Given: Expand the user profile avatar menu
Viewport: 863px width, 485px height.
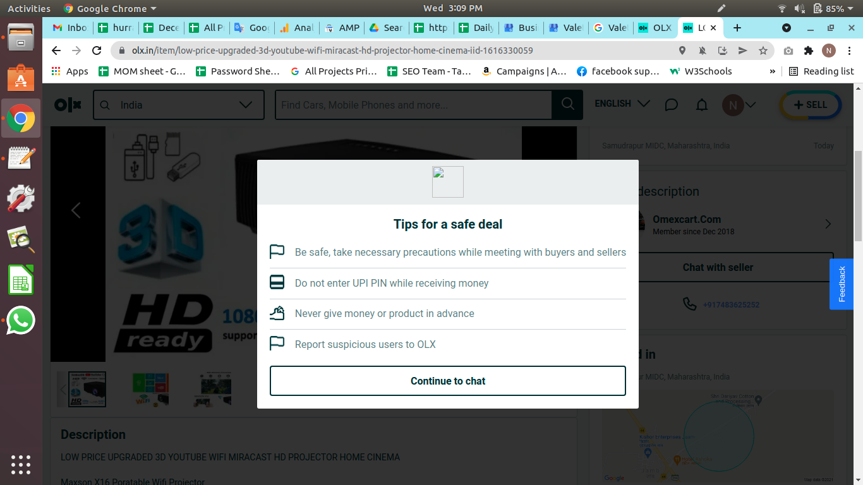Looking at the screenshot, I should pyautogui.click(x=739, y=105).
